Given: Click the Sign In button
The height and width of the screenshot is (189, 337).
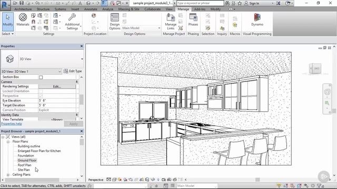Looking at the screenshot, I should 252,3.
